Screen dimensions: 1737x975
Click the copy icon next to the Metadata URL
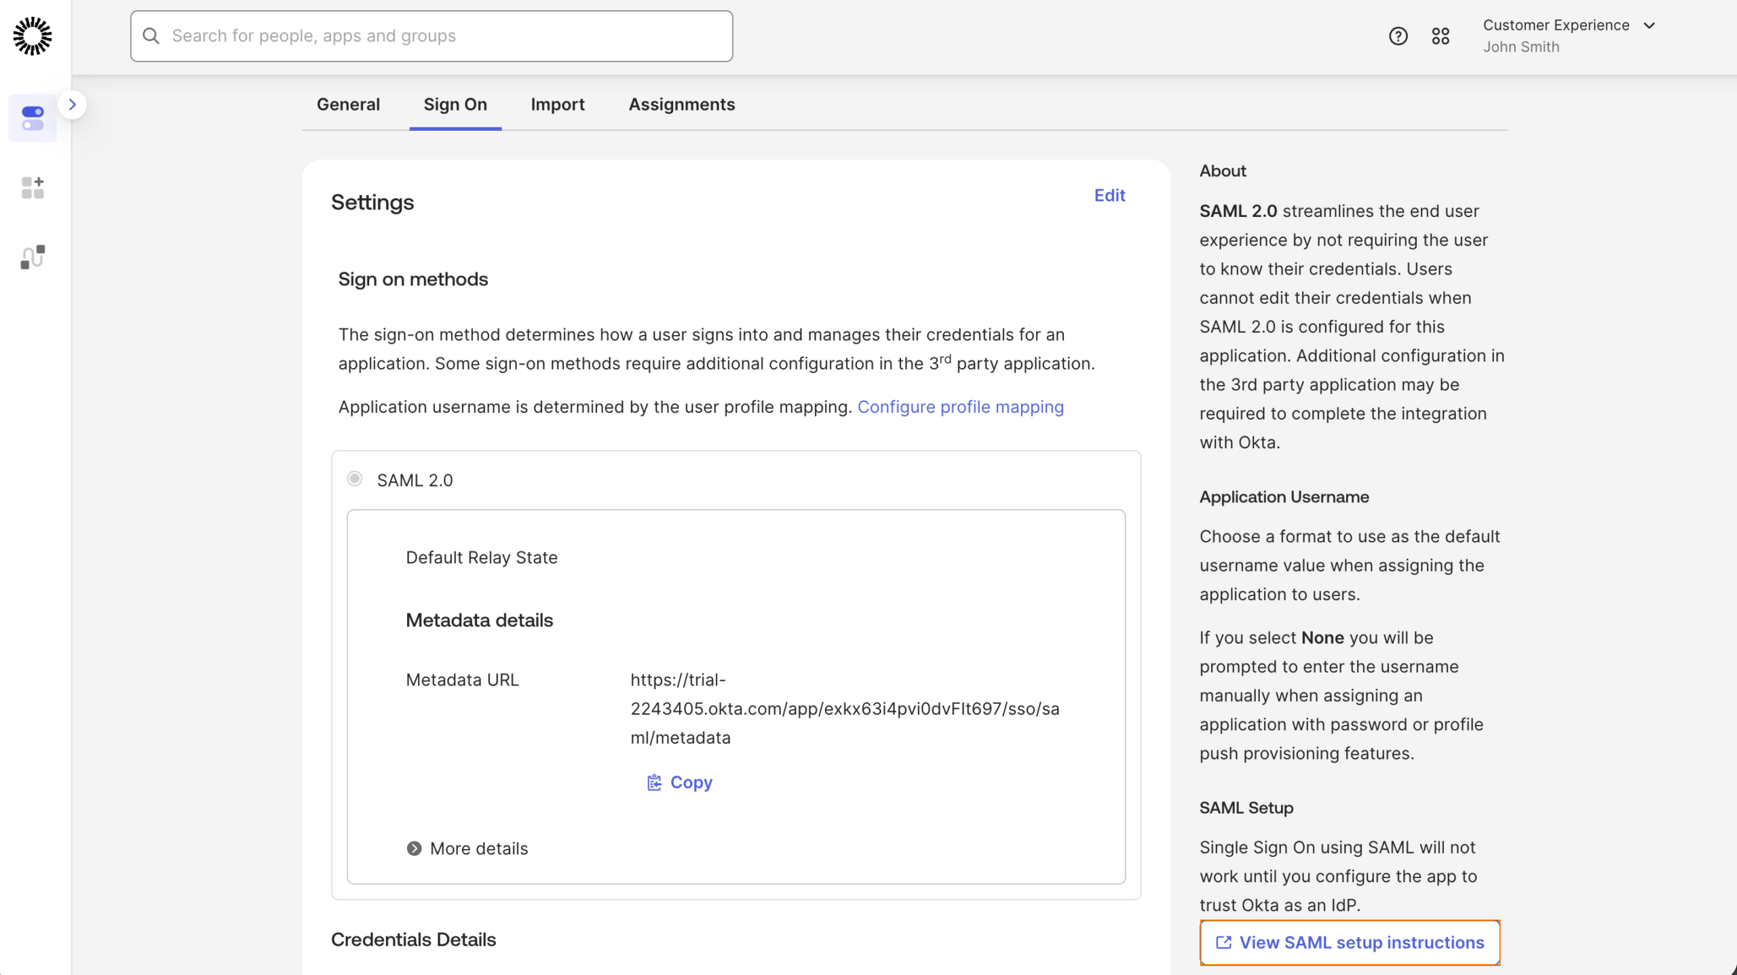coord(654,782)
